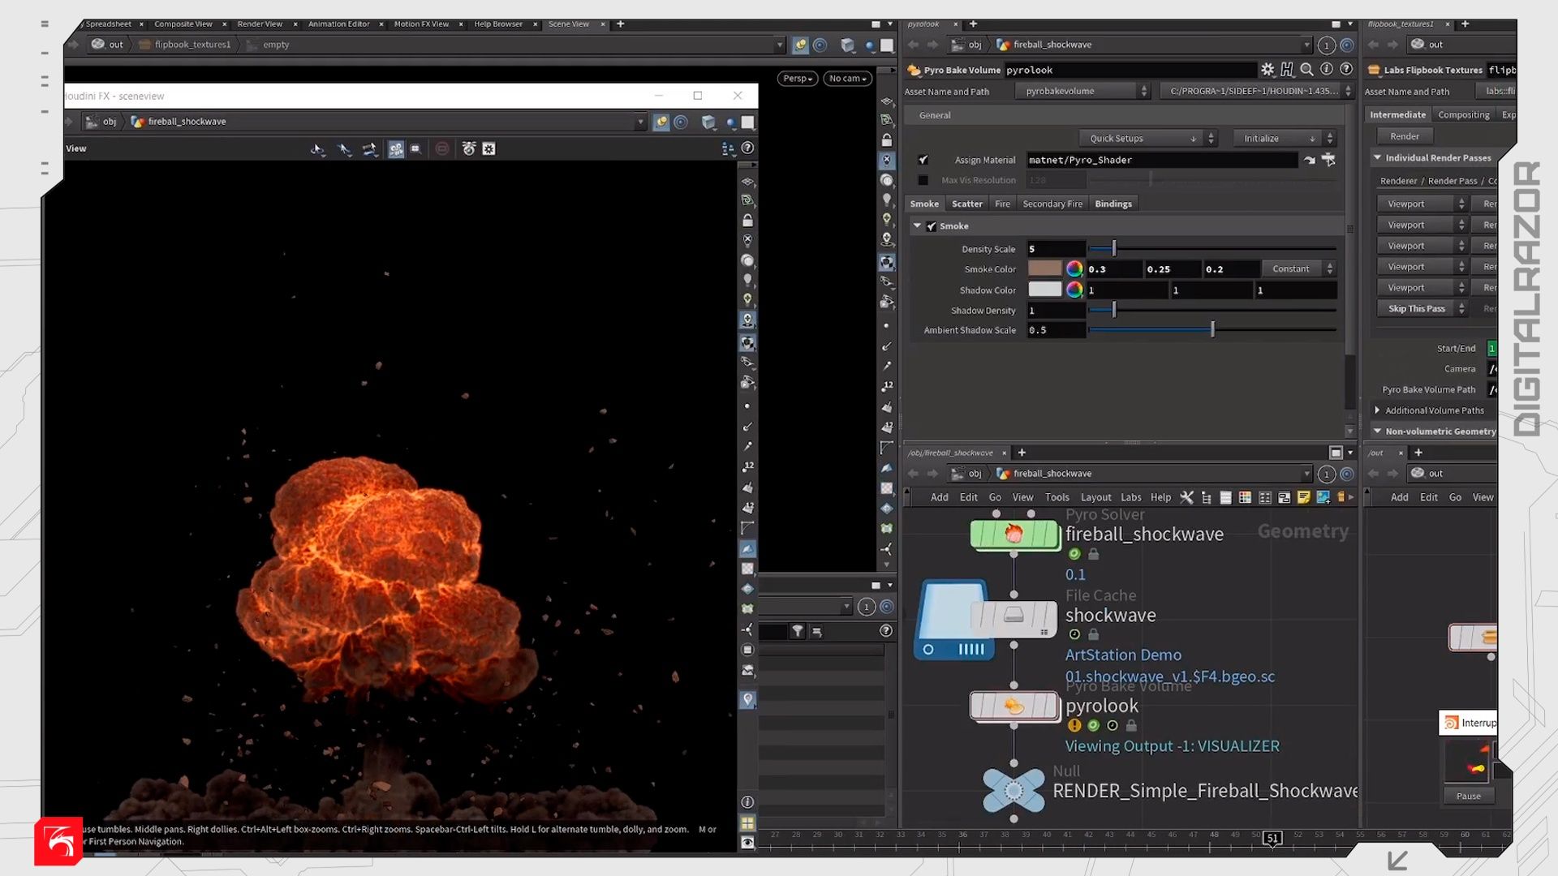The height and width of the screenshot is (876, 1558).
Task: Click the search magnifier in parameter header
Action: click(x=1306, y=70)
